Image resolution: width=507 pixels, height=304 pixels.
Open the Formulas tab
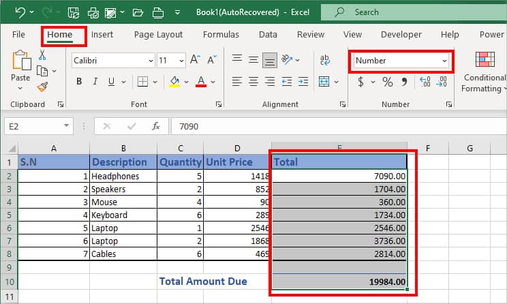pyautogui.click(x=221, y=35)
